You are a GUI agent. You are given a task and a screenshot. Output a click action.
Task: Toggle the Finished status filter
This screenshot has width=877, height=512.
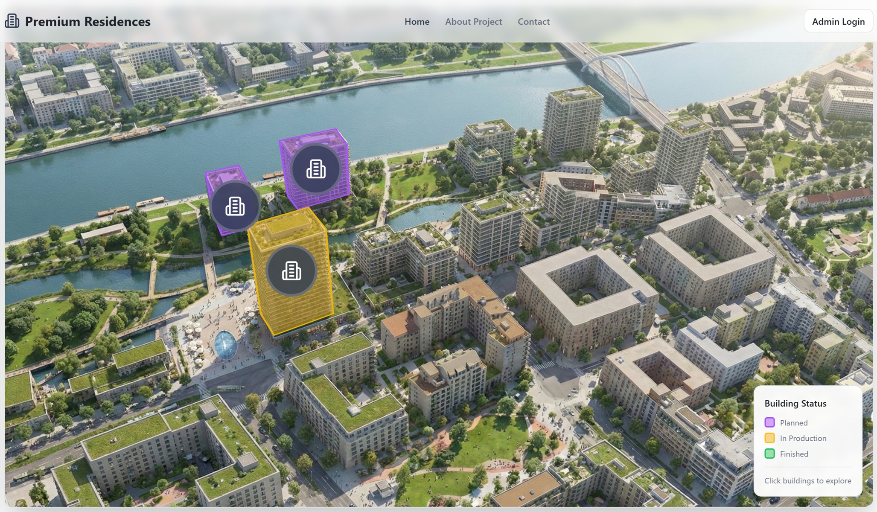click(x=793, y=454)
